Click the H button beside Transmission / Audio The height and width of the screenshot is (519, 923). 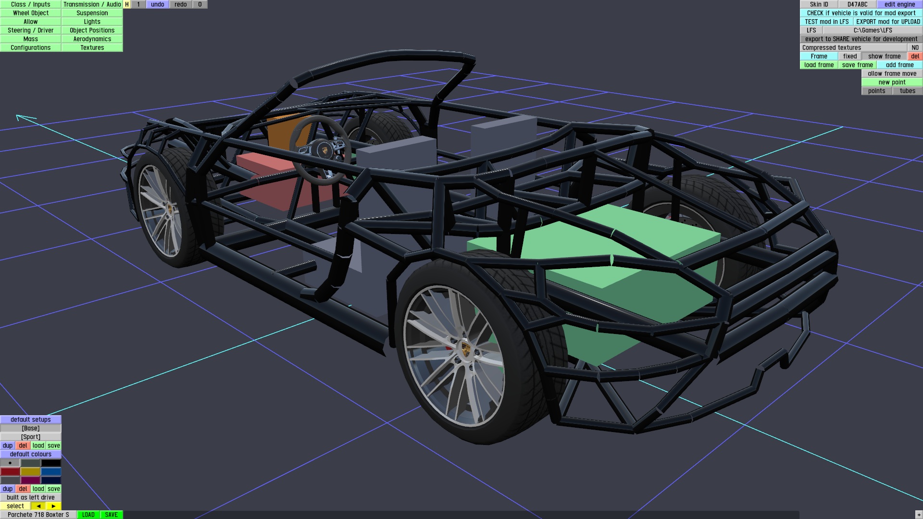point(127,4)
